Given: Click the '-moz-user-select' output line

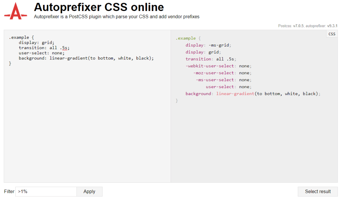Looking at the screenshot, I should pyautogui.click(x=213, y=73).
